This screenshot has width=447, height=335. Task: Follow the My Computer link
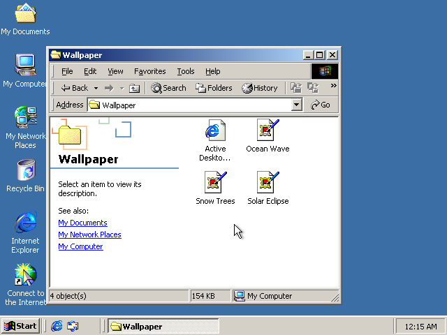click(x=80, y=246)
